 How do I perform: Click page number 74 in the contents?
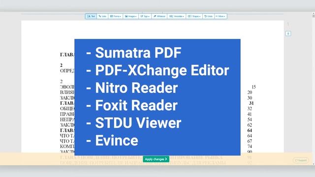(x=250, y=147)
